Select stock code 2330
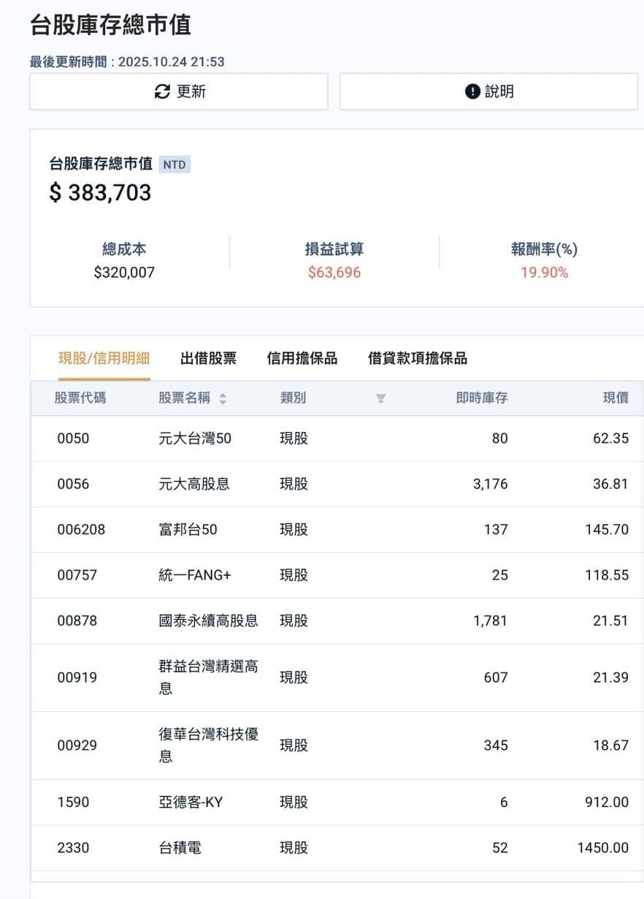Viewport: 644px width, 899px height. [x=73, y=848]
